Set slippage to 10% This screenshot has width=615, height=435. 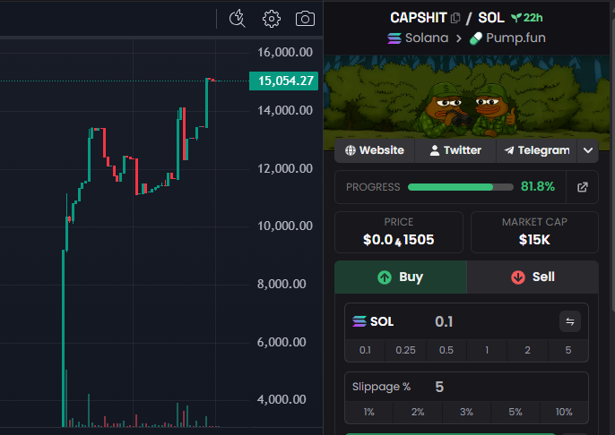[564, 412]
